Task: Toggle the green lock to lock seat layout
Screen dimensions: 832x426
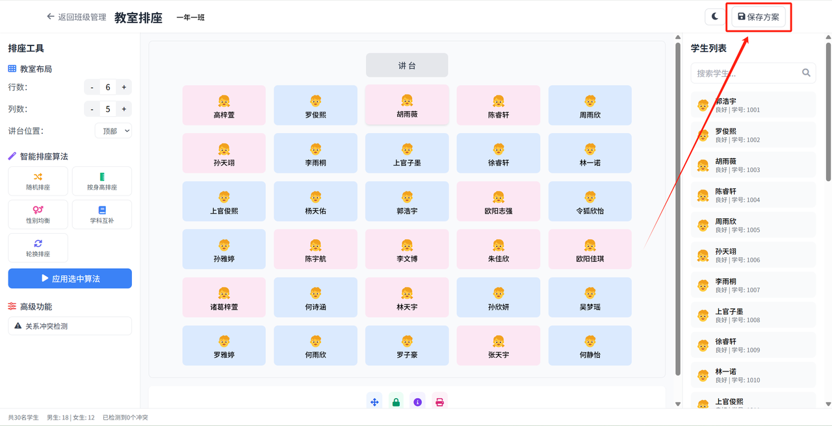Action: point(396,401)
